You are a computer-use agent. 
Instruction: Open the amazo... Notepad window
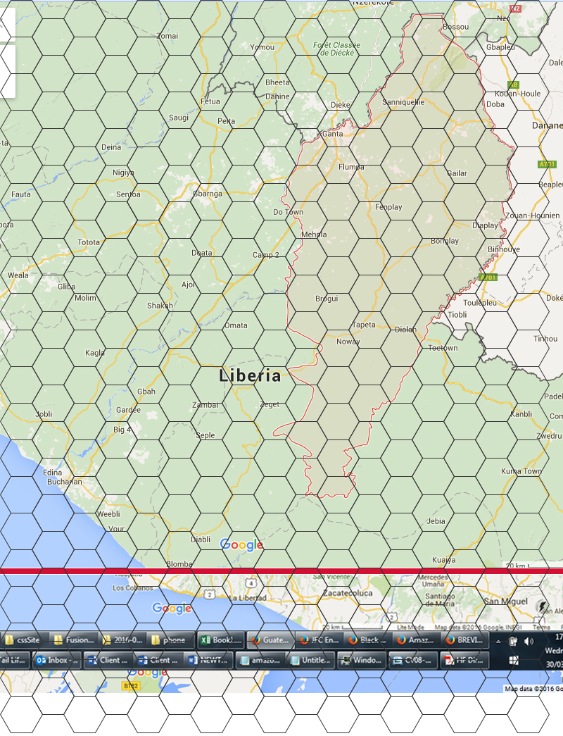tap(260, 661)
